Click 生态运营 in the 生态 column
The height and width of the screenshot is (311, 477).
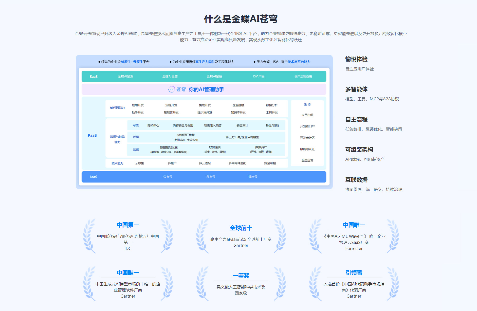307,160
